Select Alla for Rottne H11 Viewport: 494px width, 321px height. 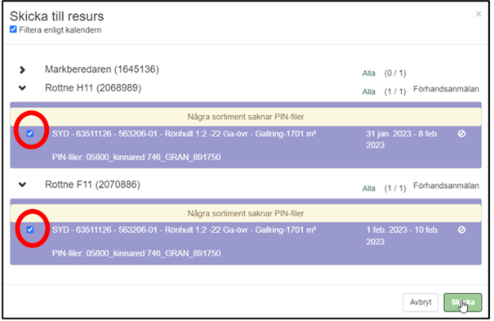click(x=368, y=92)
